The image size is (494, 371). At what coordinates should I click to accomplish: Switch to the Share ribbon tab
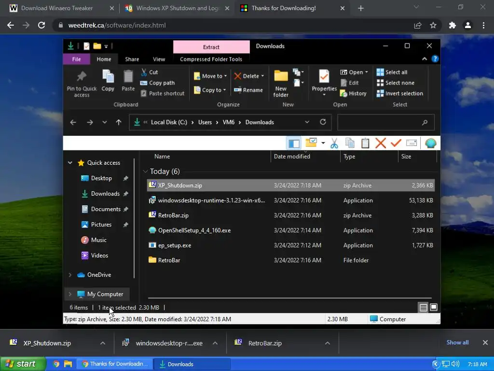(132, 59)
